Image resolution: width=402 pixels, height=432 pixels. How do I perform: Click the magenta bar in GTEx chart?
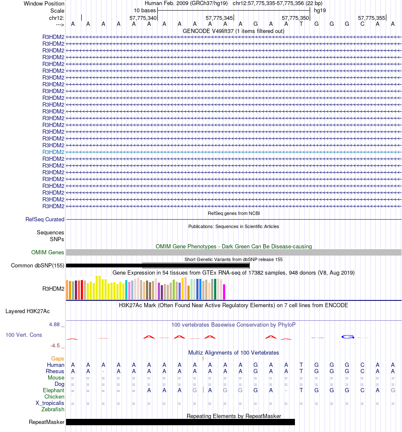point(224,292)
